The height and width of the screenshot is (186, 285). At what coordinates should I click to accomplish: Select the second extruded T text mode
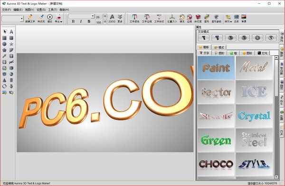pos(217,38)
